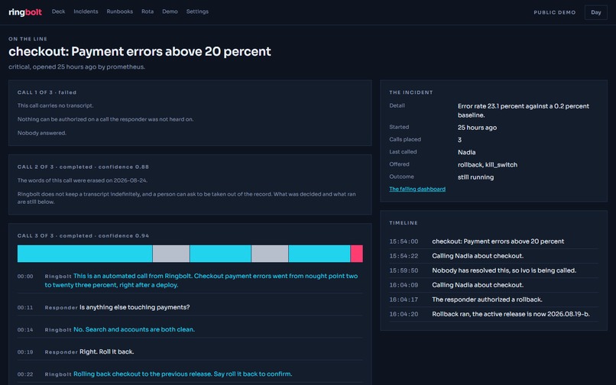Click the 00:22 Ringbolt rollback confirmation line

190,374
